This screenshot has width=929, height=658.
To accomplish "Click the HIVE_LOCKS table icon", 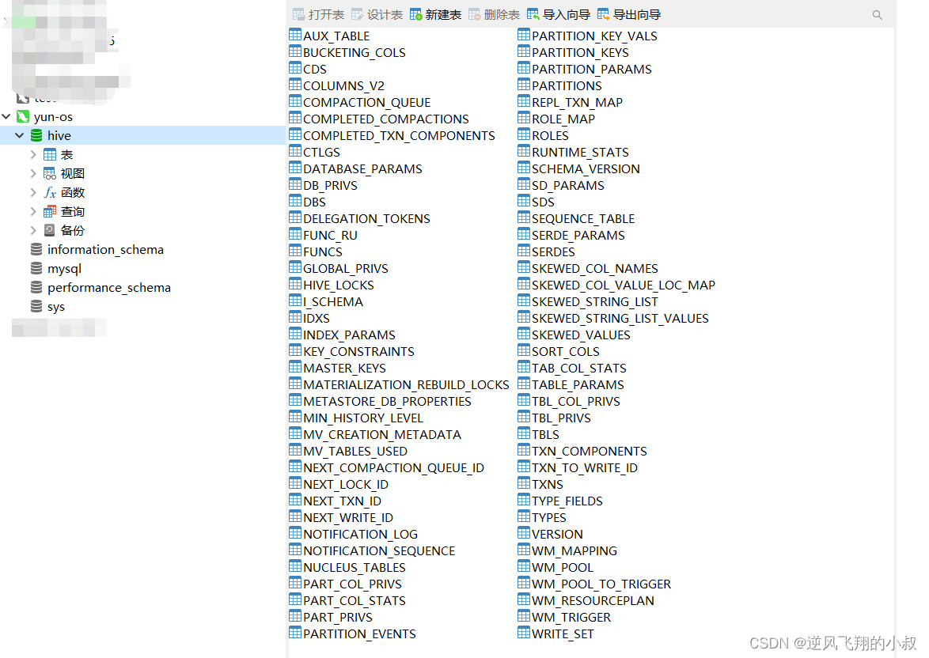I will [295, 284].
